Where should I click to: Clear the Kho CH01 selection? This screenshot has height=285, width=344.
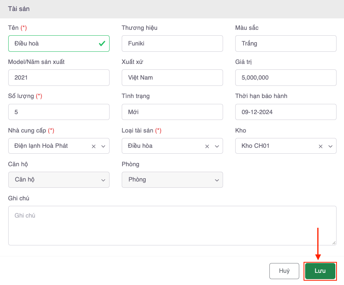pos(320,146)
